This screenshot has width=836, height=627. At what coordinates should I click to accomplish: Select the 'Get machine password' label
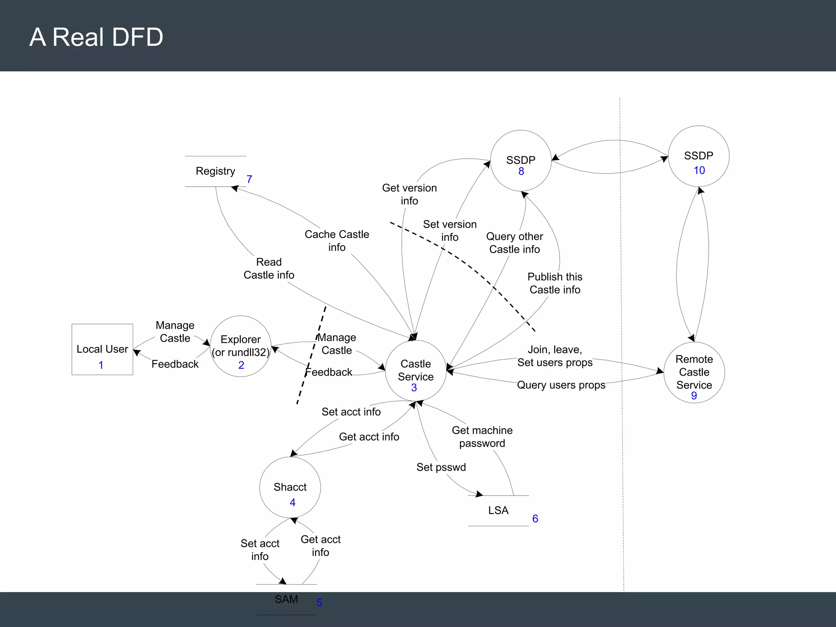click(x=482, y=437)
